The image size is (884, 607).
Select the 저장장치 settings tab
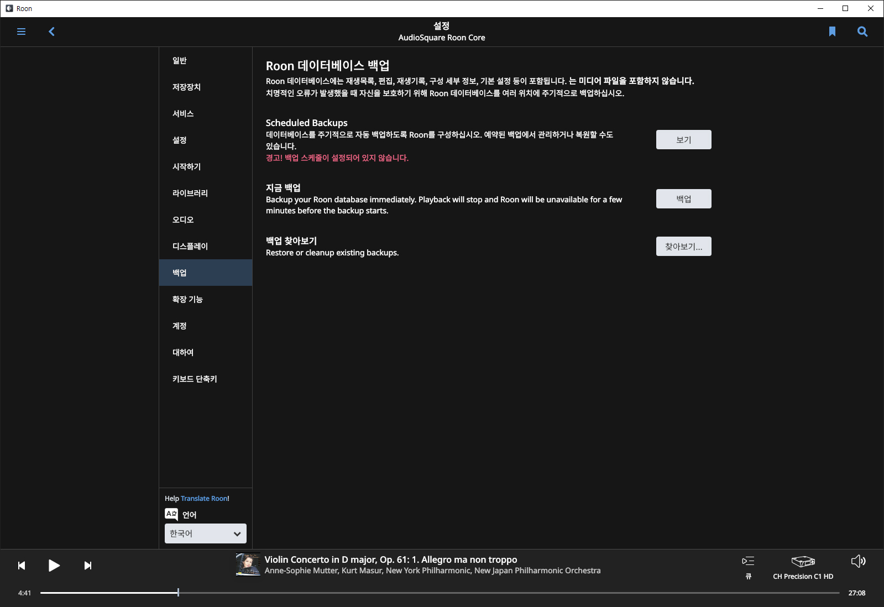[x=186, y=87]
